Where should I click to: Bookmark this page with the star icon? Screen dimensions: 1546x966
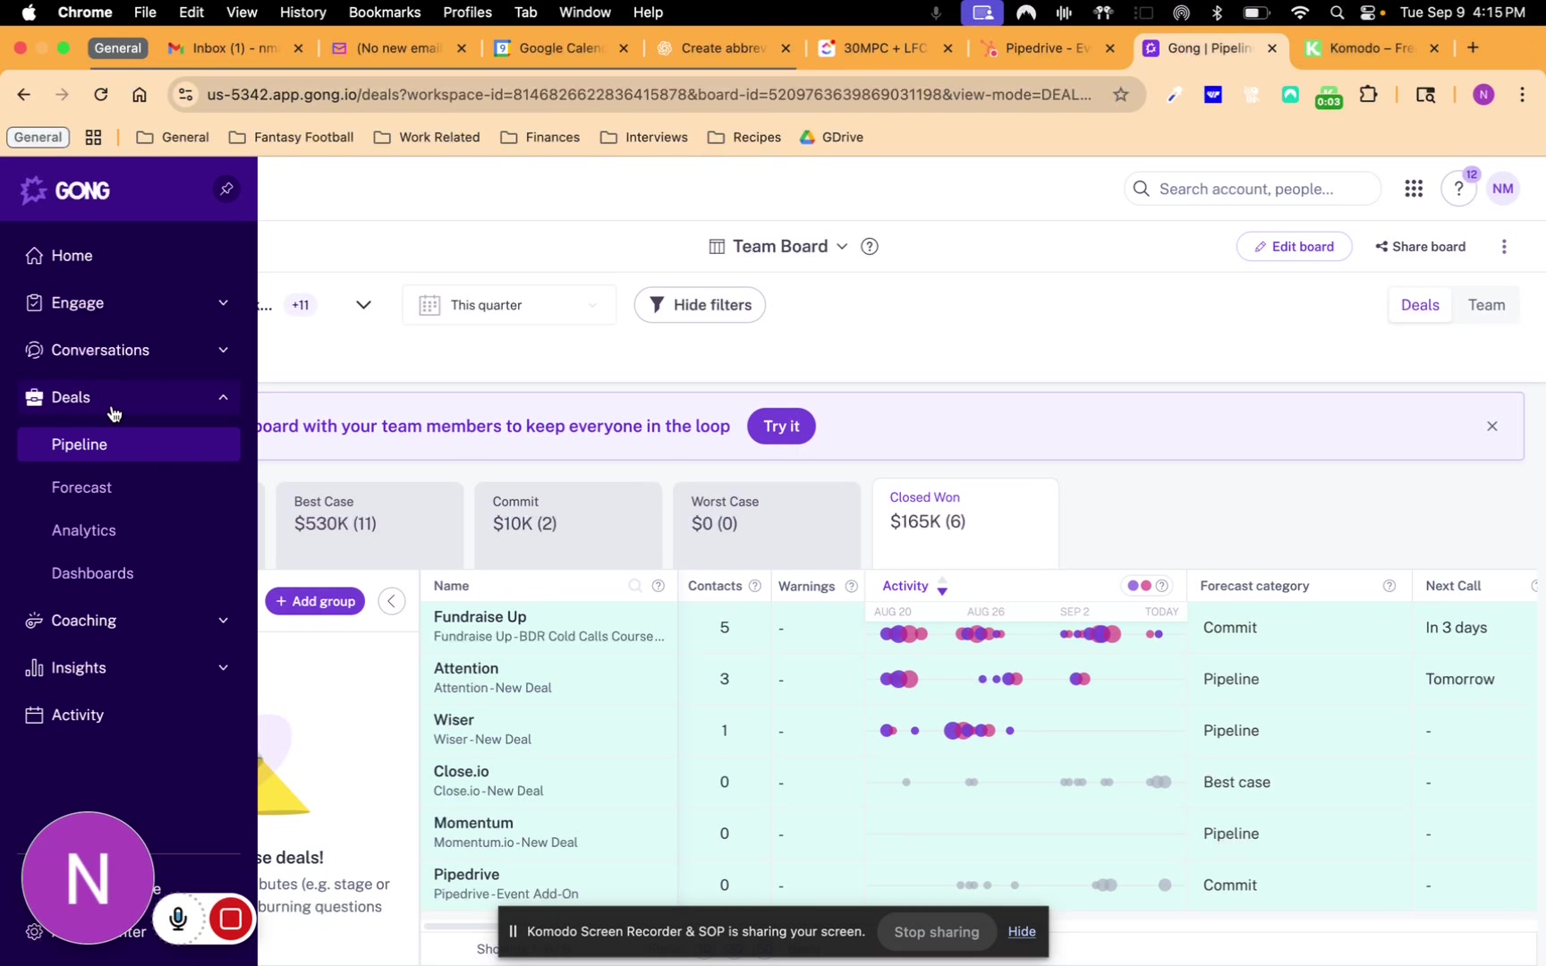pos(1121,94)
